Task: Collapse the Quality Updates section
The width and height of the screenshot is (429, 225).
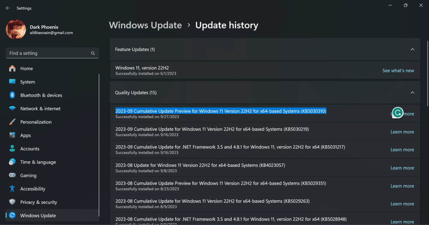Action: point(413,92)
